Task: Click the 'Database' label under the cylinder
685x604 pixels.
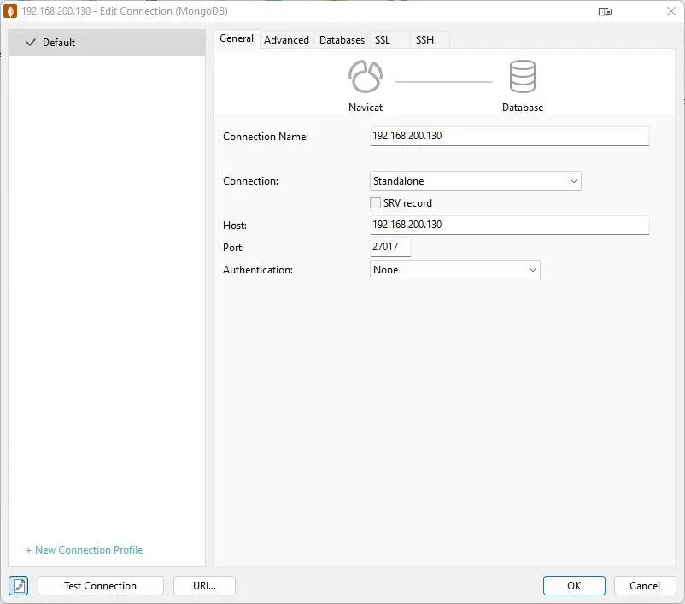Action: [x=523, y=108]
